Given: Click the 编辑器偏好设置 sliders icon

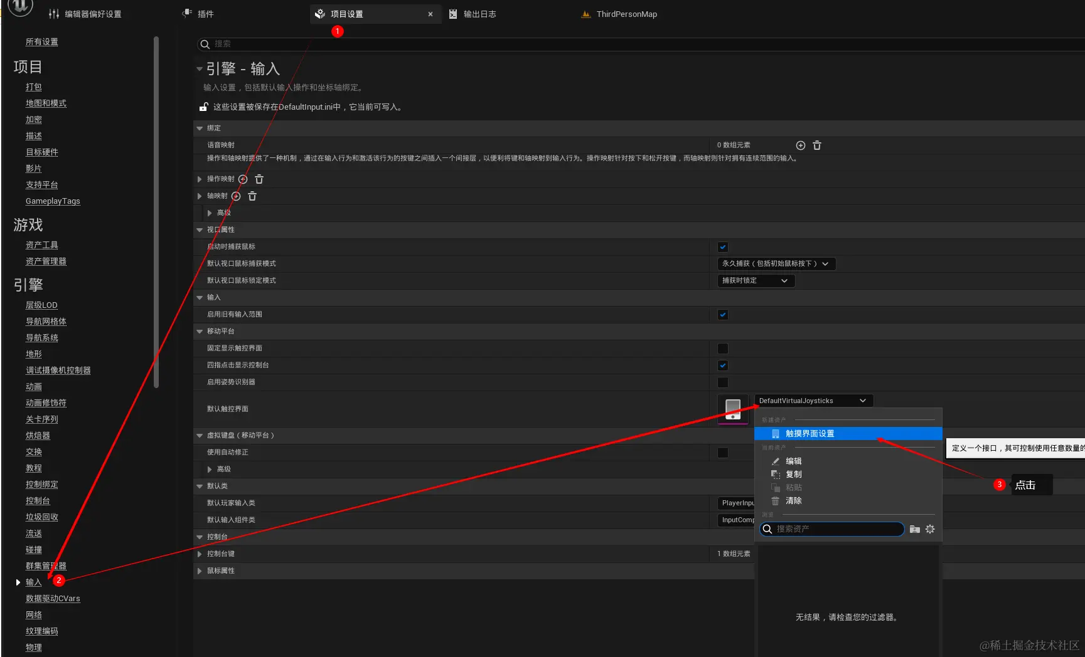Looking at the screenshot, I should [54, 14].
